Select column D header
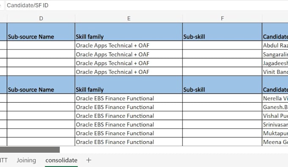The image size is (288, 167). [x=41, y=18]
